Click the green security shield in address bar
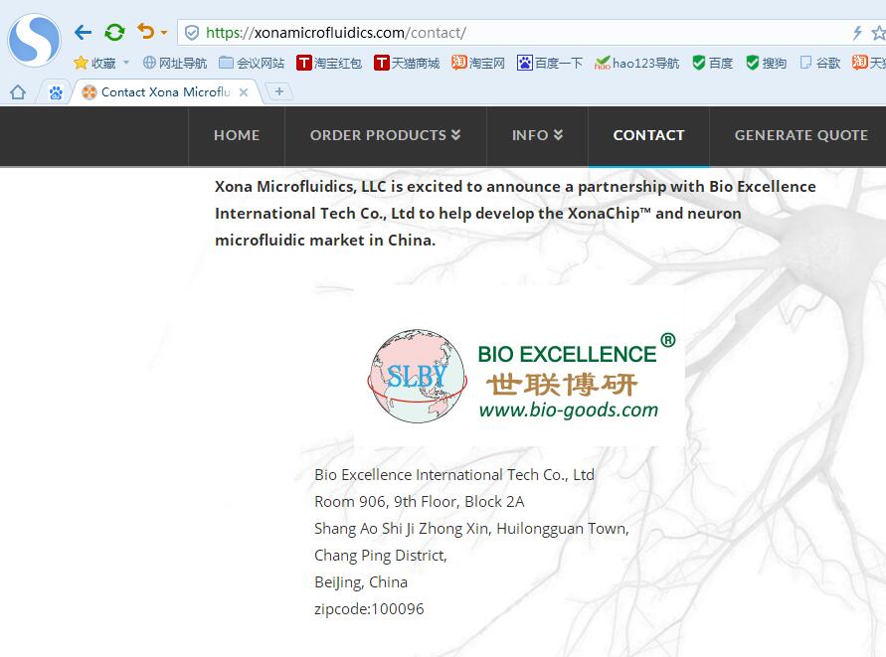Viewport: 886px width, 657px height. click(x=192, y=33)
